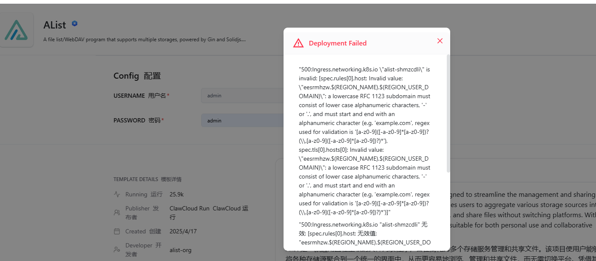
Task: Click the AList title text
Action: [55, 25]
